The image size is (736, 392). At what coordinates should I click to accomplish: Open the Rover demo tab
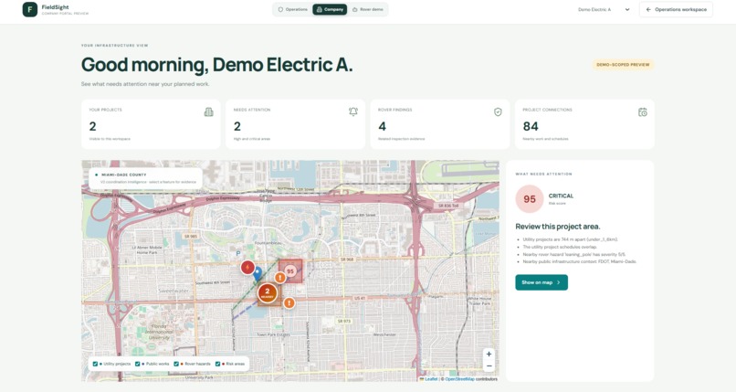367,9
